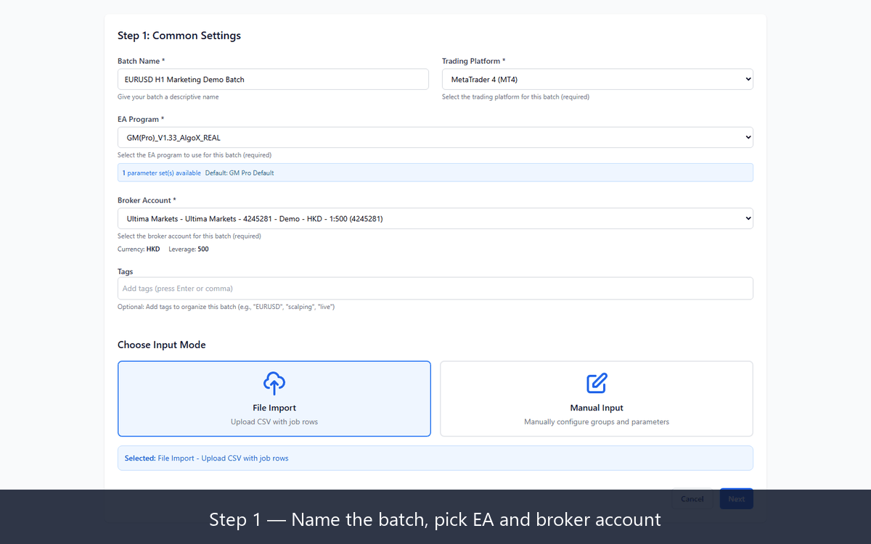Select the File Import mode card
The image size is (871, 544).
(x=274, y=399)
